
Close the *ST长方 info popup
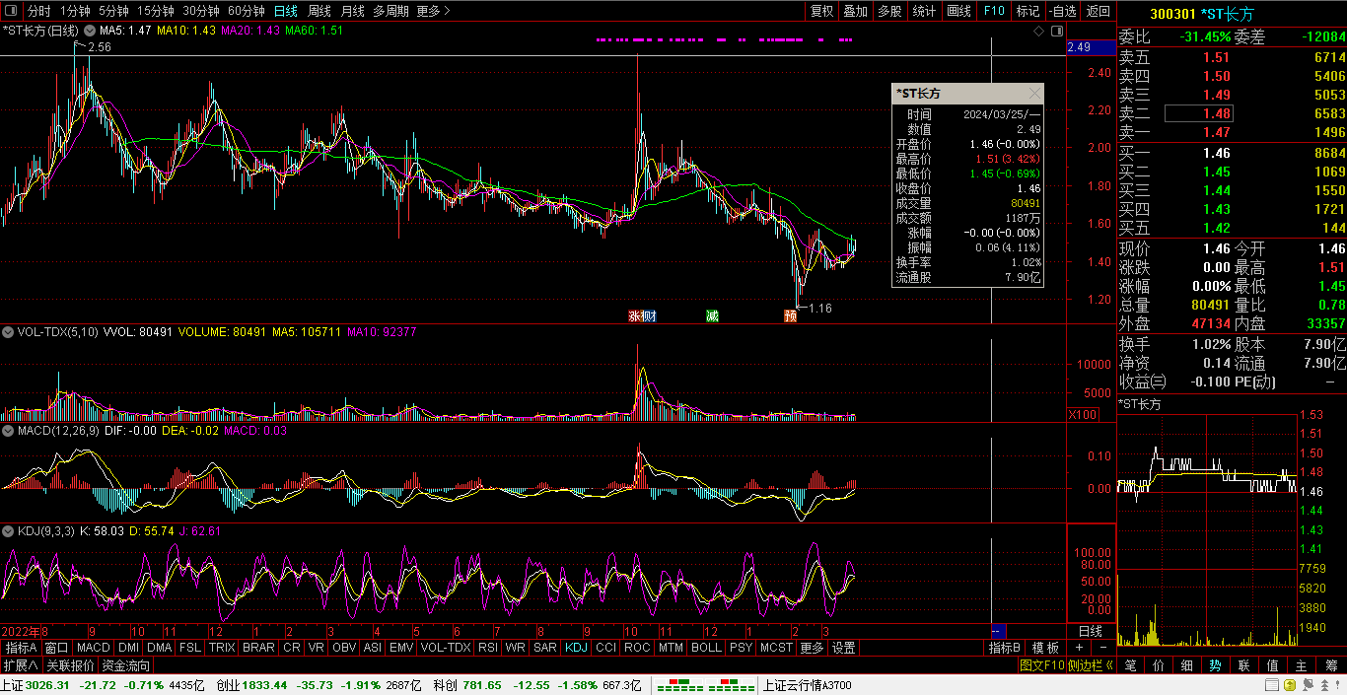tap(1034, 93)
